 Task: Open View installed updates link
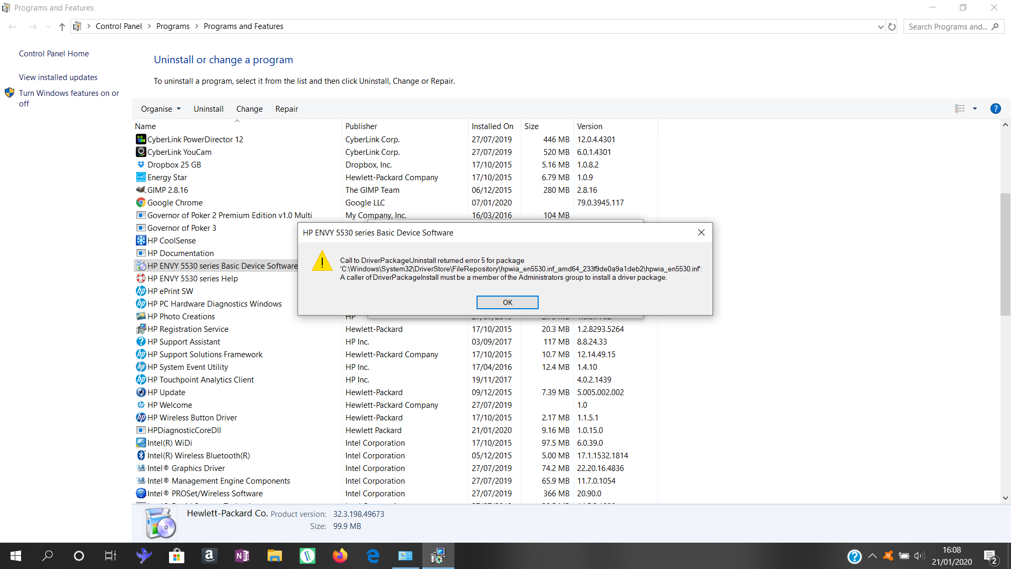coord(58,77)
